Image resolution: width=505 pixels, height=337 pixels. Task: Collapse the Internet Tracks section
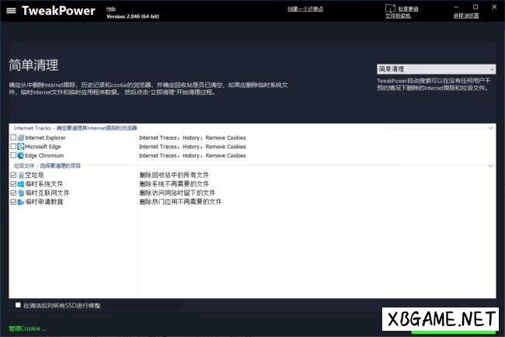point(490,127)
